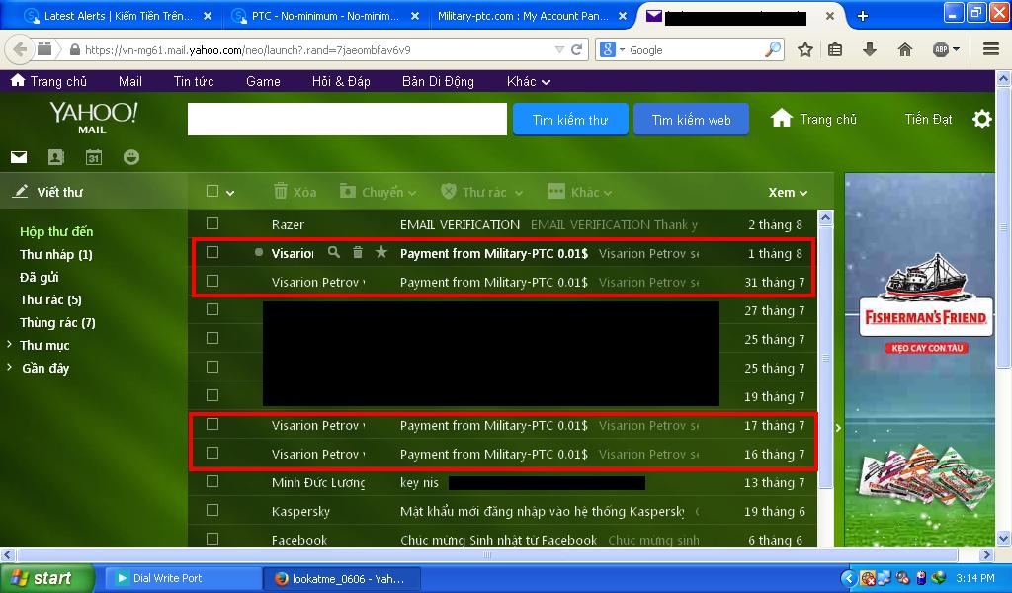Click the Firefox home icon

click(x=905, y=49)
